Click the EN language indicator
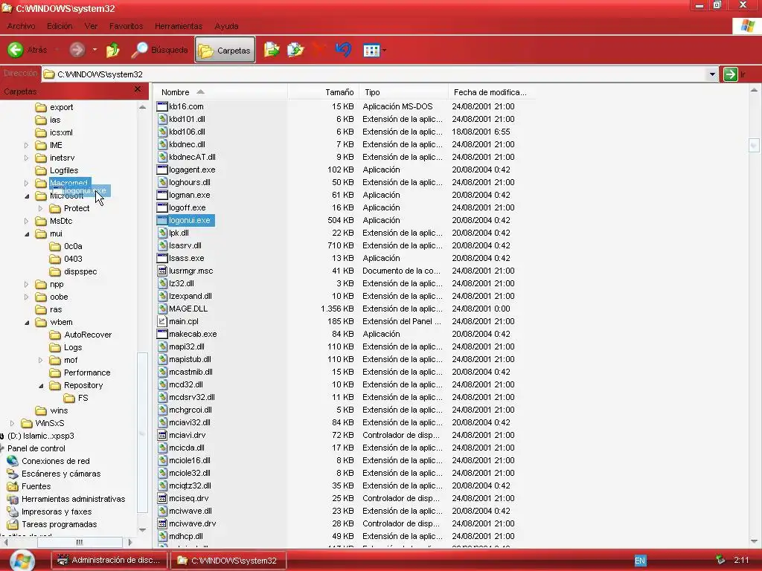The height and width of the screenshot is (571, 762). tap(640, 561)
